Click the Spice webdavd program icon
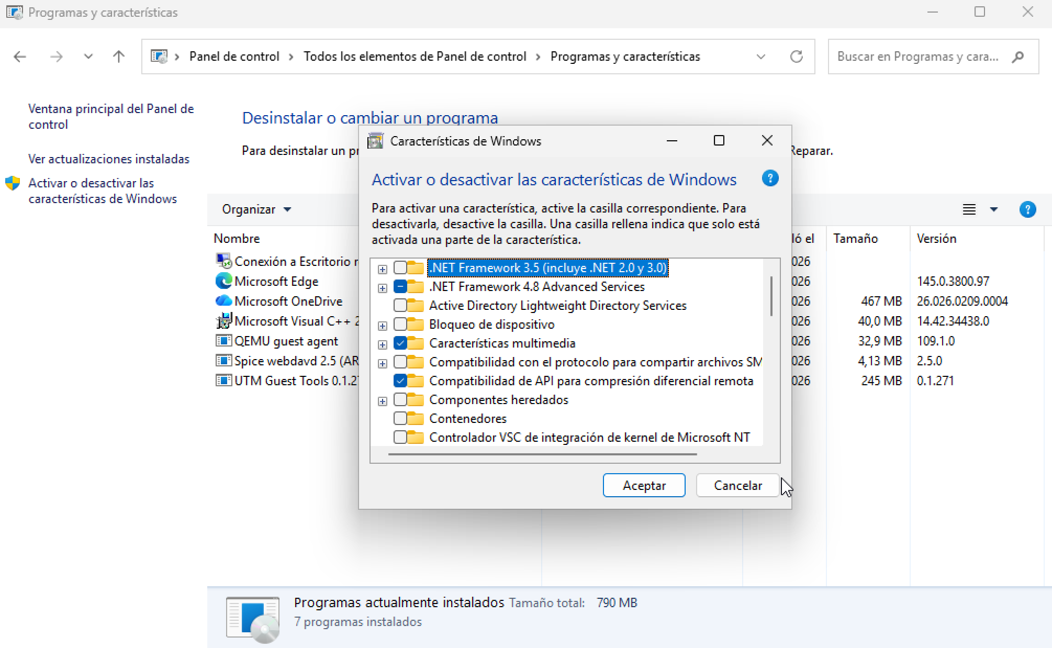The image size is (1052, 648). [x=223, y=361]
